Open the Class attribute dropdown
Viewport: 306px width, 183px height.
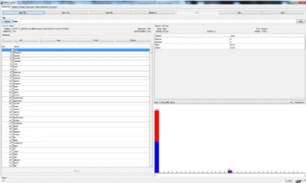[223, 102]
